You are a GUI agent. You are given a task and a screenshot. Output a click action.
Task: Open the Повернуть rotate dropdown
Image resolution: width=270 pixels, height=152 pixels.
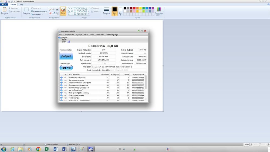pos(37,15)
